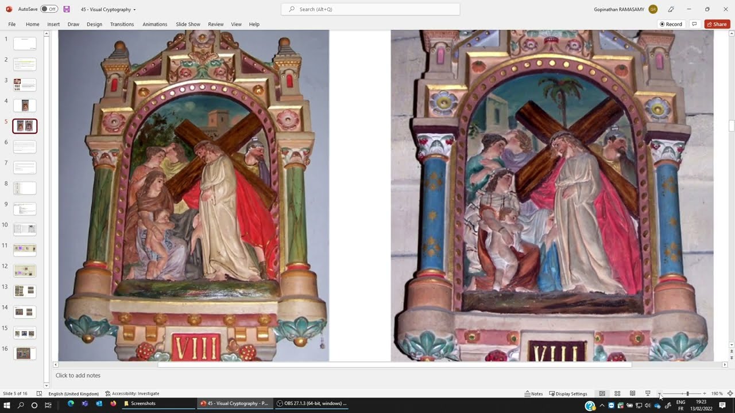This screenshot has width=735, height=413.
Task: Click the zoom slider handle
Action: (687, 393)
